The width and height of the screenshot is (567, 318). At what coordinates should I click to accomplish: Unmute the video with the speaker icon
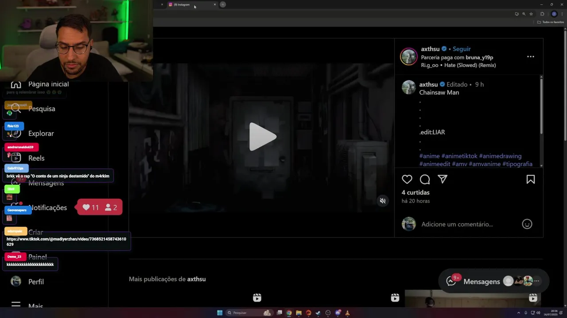383,201
